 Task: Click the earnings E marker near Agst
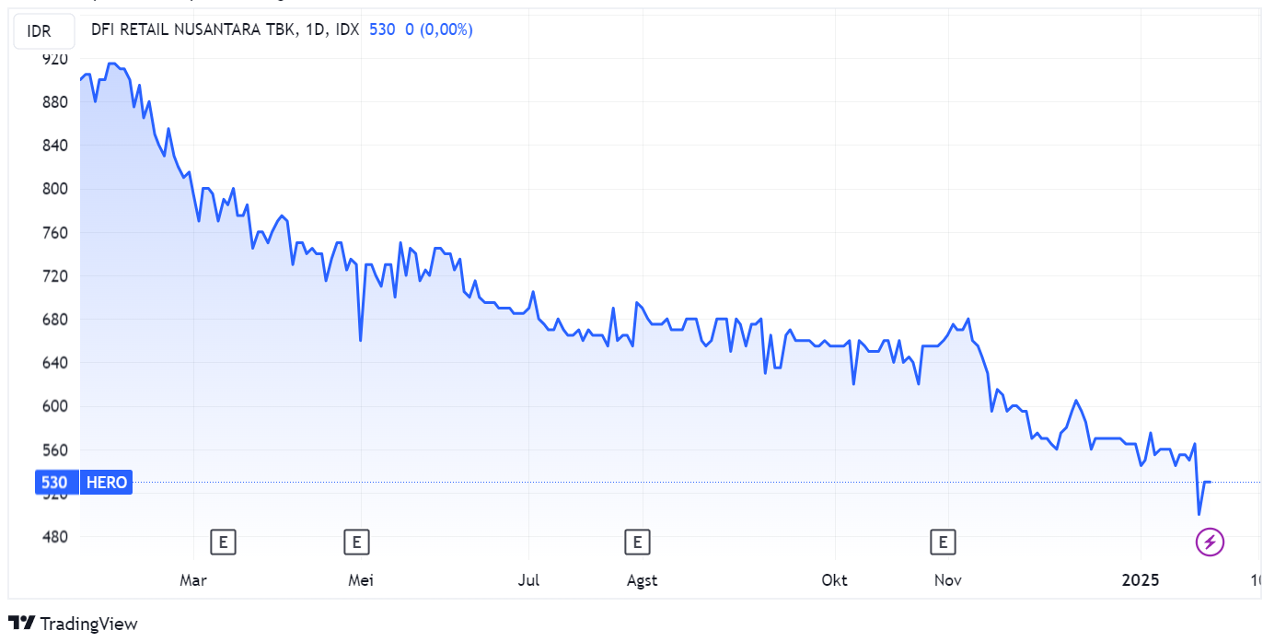pyautogui.click(x=637, y=542)
